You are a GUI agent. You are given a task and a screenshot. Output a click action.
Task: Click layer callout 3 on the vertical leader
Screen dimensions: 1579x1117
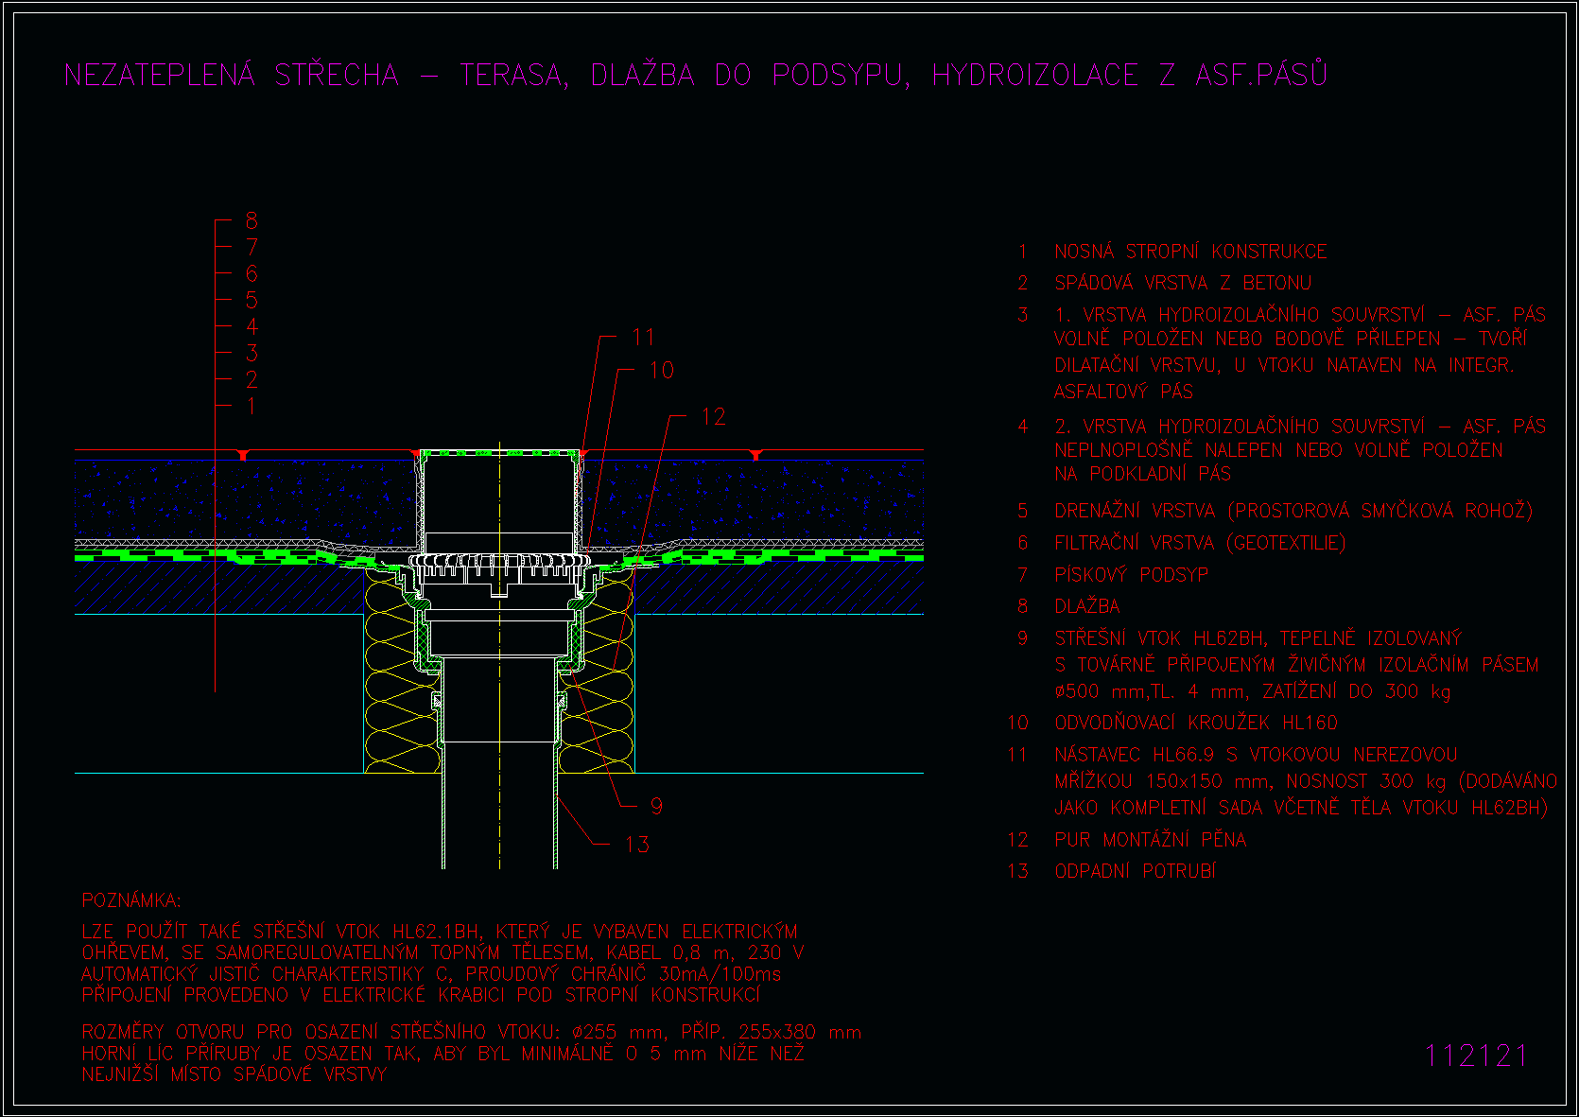[x=252, y=353]
